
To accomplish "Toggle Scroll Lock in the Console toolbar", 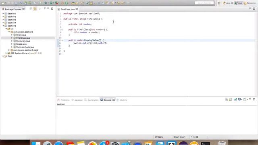I will click(230, 99).
